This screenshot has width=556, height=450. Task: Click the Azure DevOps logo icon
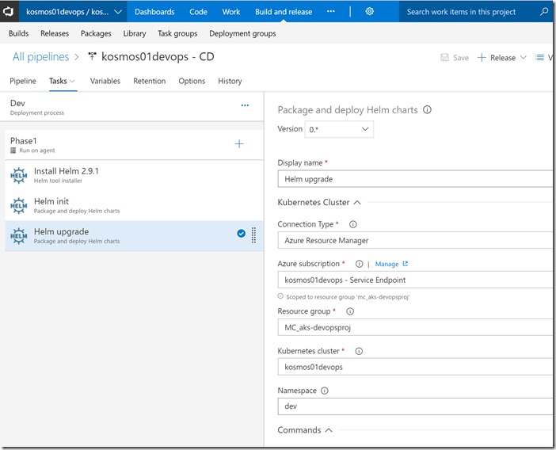click(x=9, y=12)
